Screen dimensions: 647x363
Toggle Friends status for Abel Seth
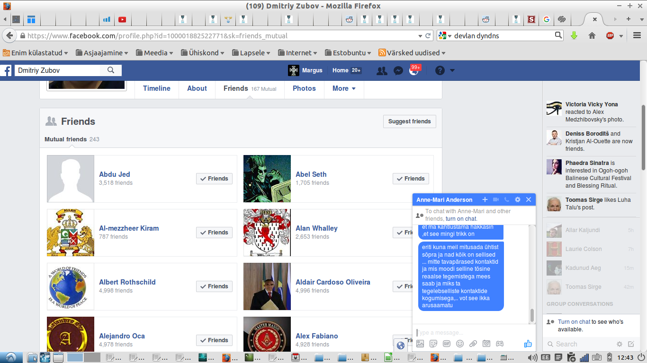411,179
